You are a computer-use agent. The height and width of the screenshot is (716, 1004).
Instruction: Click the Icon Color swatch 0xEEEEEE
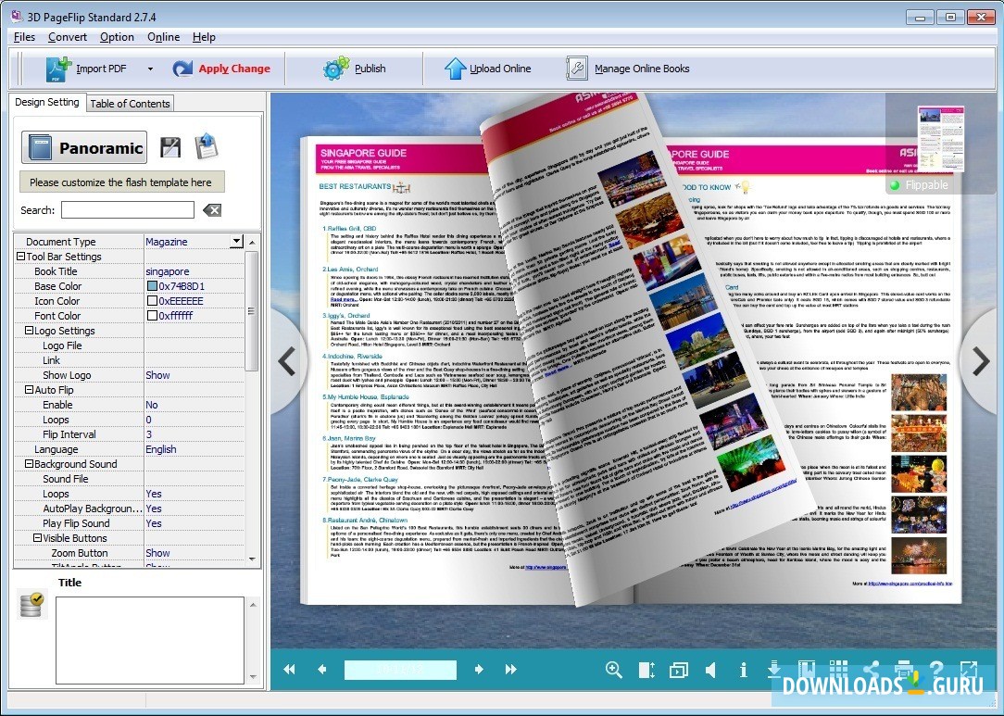click(153, 301)
